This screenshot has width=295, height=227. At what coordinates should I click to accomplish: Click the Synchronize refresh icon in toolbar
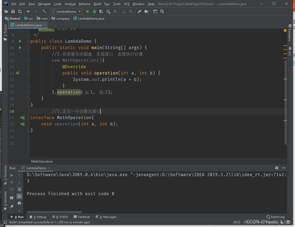point(20,11)
